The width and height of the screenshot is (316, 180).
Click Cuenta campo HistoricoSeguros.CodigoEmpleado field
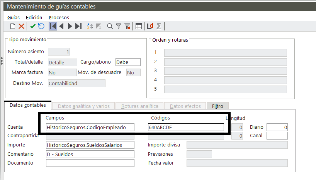coord(90,127)
